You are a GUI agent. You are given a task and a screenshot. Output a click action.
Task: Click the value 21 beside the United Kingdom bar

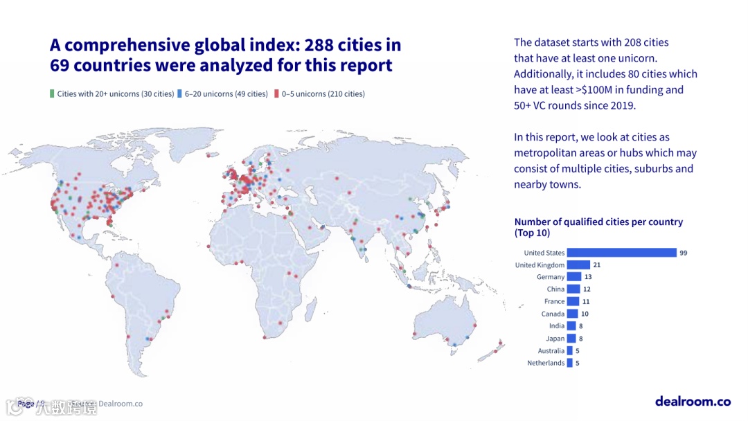click(x=597, y=265)
